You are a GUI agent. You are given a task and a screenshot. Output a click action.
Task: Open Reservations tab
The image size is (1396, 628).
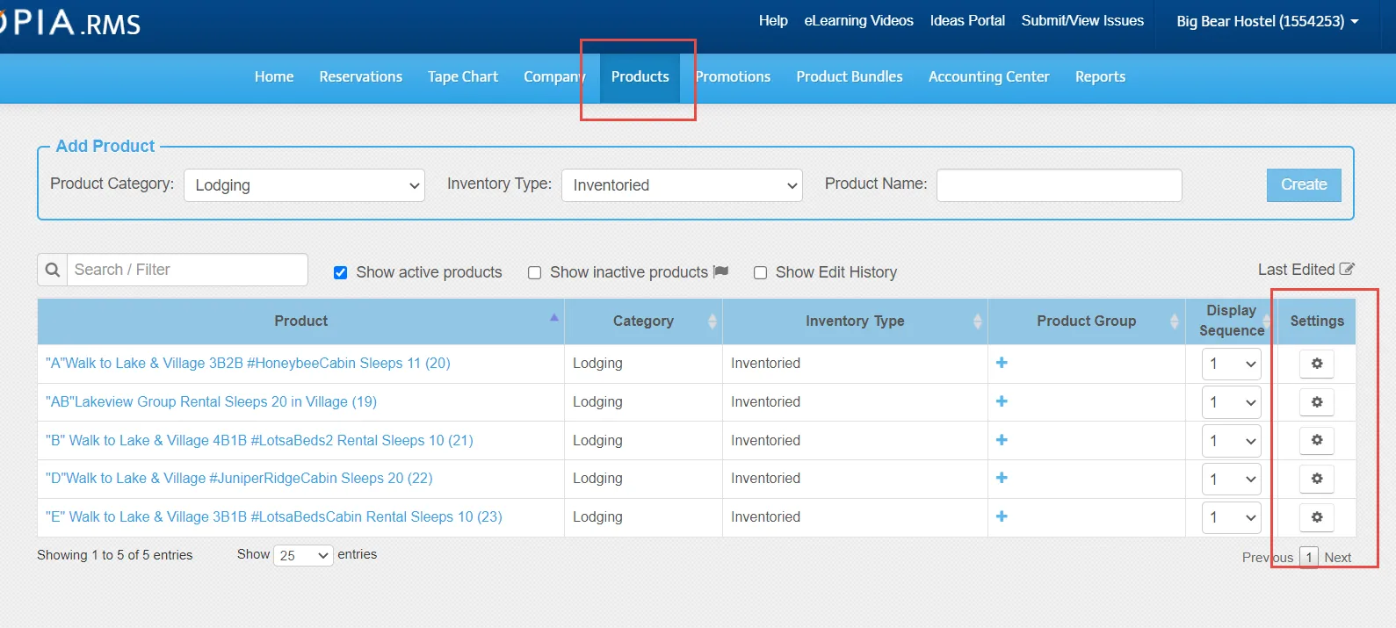[x=360, y=76]
